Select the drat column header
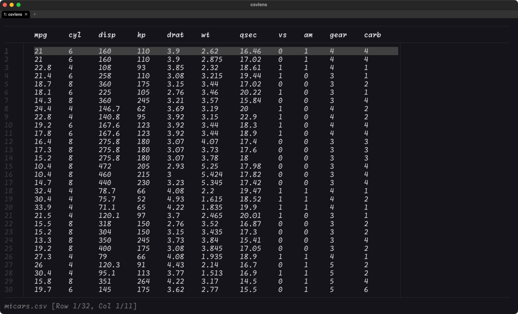The height and width of the screenshot is (314, 518). (x=175, y=35)
